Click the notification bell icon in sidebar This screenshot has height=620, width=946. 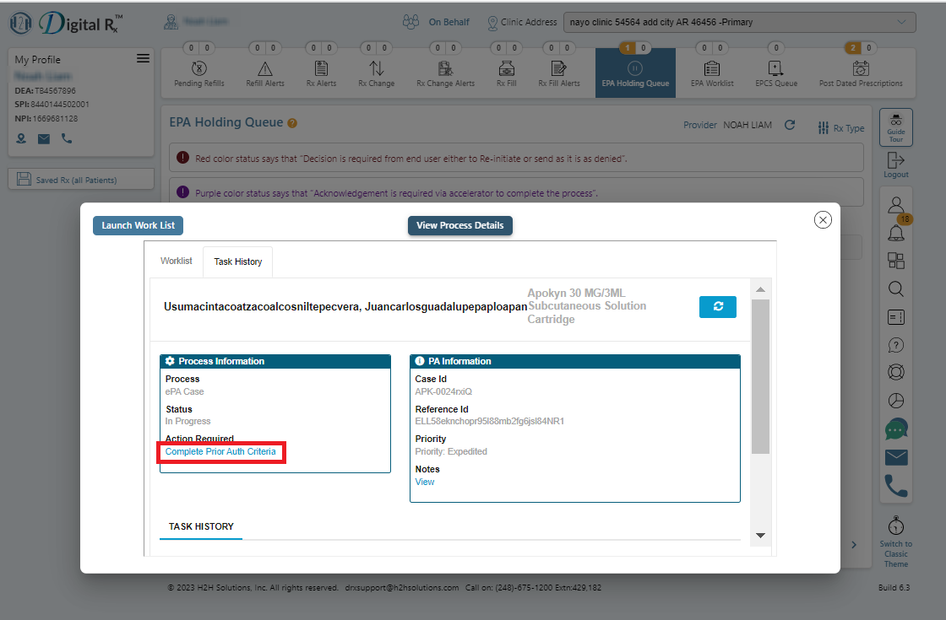pos(896,233)
